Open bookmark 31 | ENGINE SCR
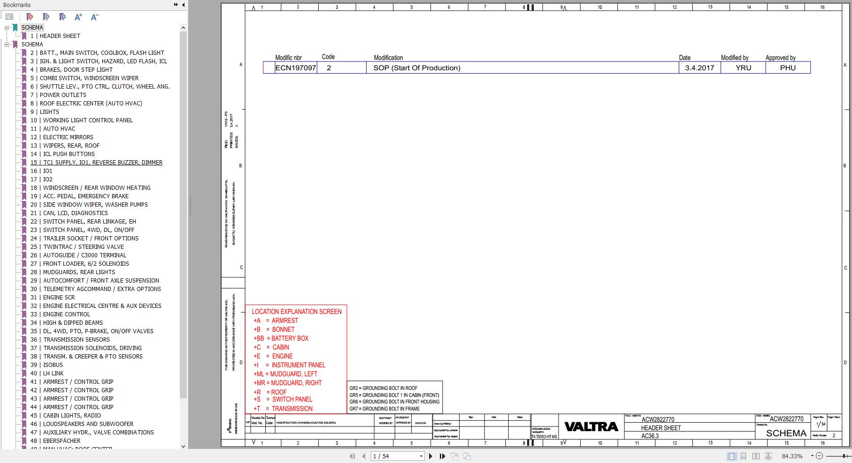Image resolution: width=852 pixels, height=463 pixels. point(53,298)
